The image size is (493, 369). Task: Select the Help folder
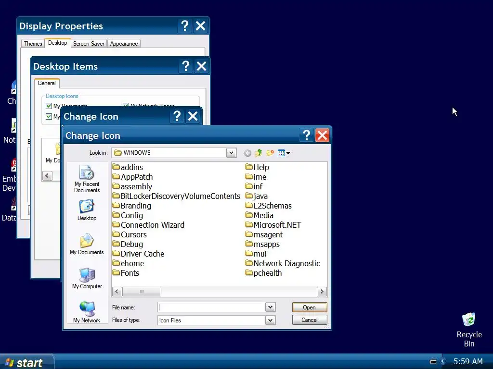pos(257,167)
